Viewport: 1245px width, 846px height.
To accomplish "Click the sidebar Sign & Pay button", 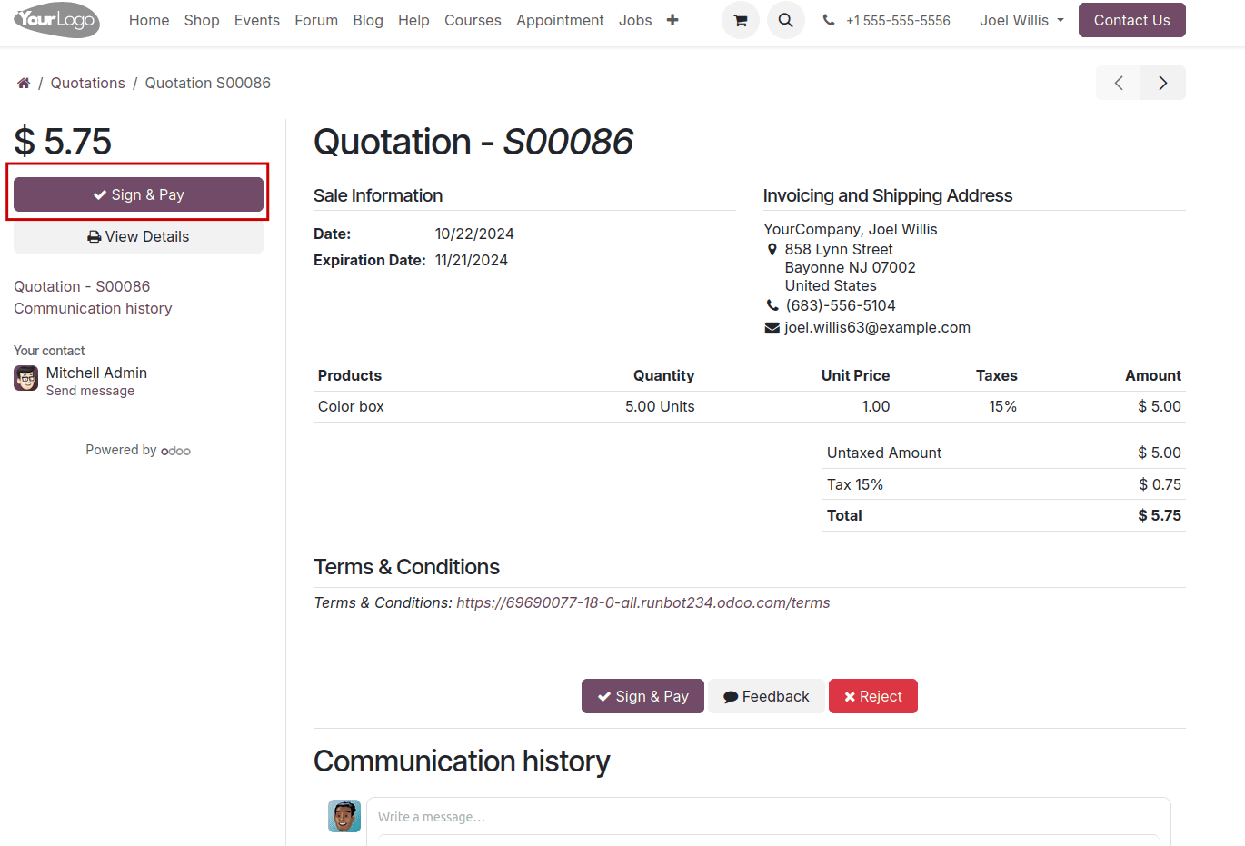I will (x=138, y=194).
